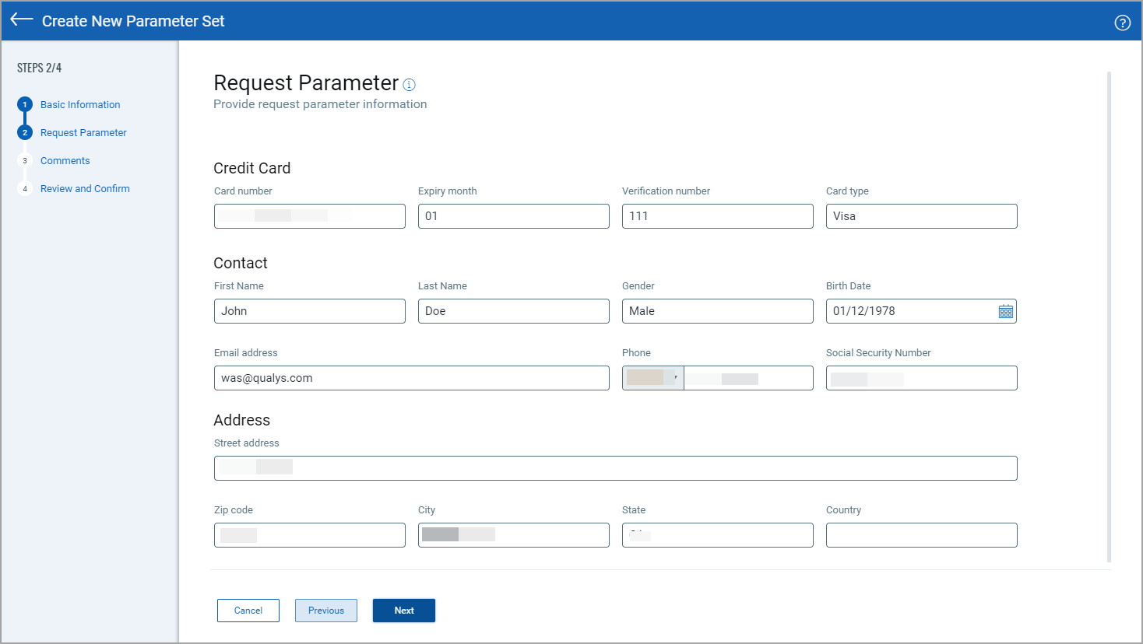The width and height of the screenshot is (1143, 644).
Task: Click step 1 circle in wizard
Action: 25,104
